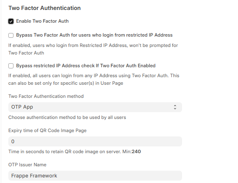The image size is (238, 183).
Task: Enable the Bypass restricted IP Address check checkbox
Action: [x=11, y=66]
